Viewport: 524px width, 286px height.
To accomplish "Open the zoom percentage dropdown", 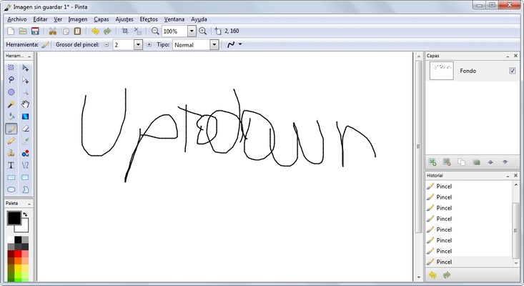I will (192, 31).
